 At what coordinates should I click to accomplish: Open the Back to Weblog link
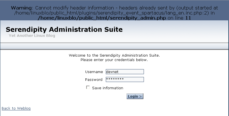tap(16, 108)
